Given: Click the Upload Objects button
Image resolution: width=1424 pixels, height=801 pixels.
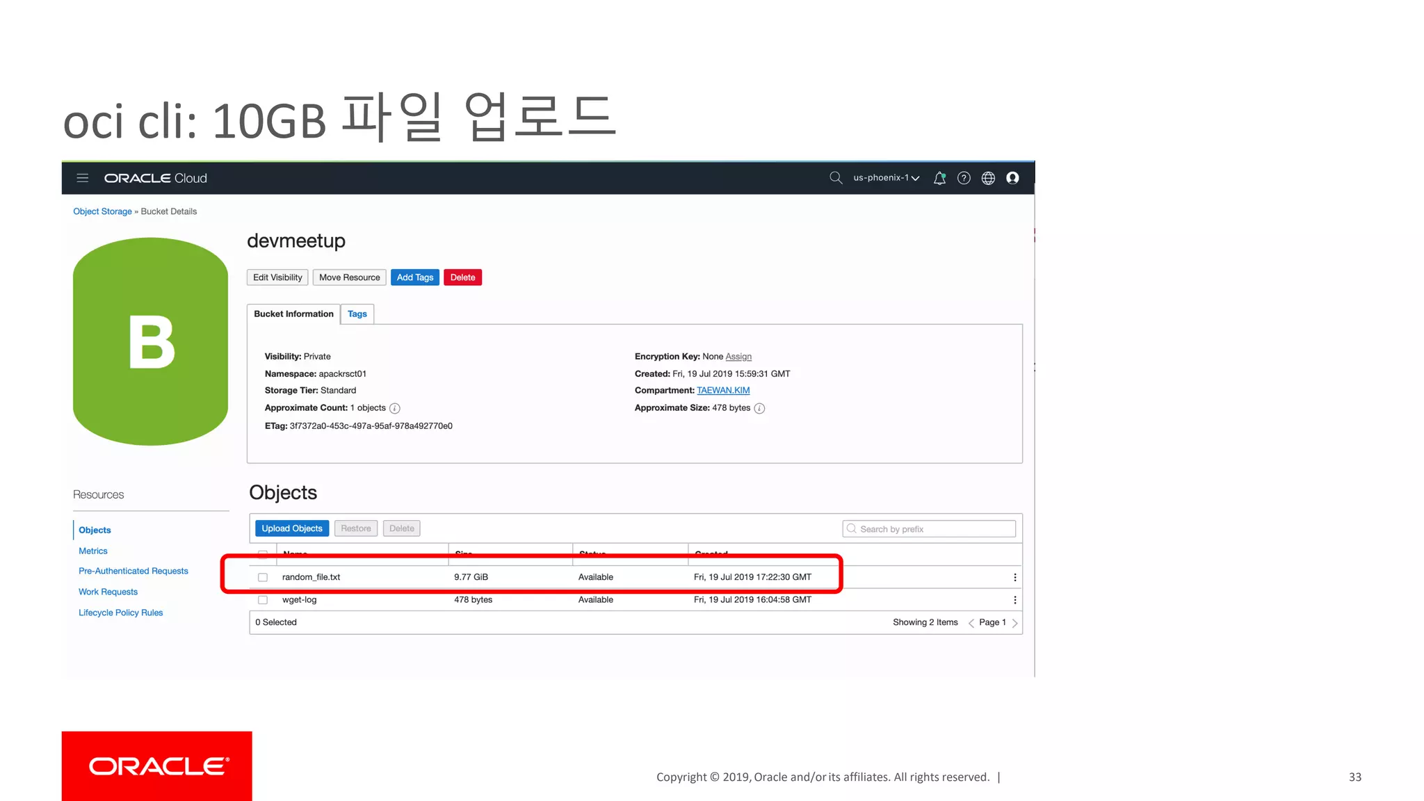Looking at the screenshot, I should (292, 528).
